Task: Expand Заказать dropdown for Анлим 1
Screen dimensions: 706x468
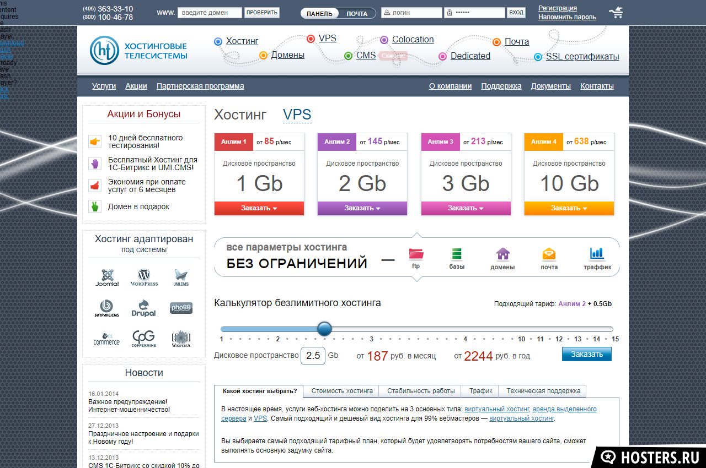Action: tap(259, 208)
